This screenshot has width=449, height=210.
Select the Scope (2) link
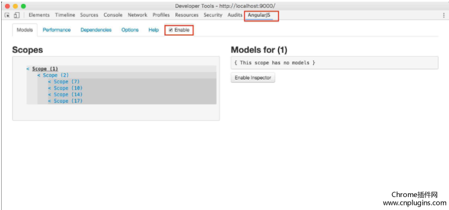56,75
